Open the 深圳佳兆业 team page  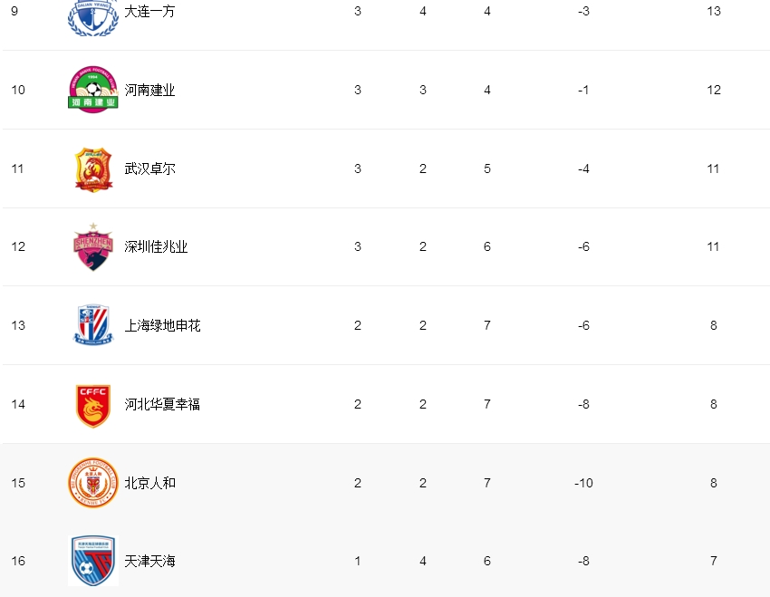click(156, 246)
